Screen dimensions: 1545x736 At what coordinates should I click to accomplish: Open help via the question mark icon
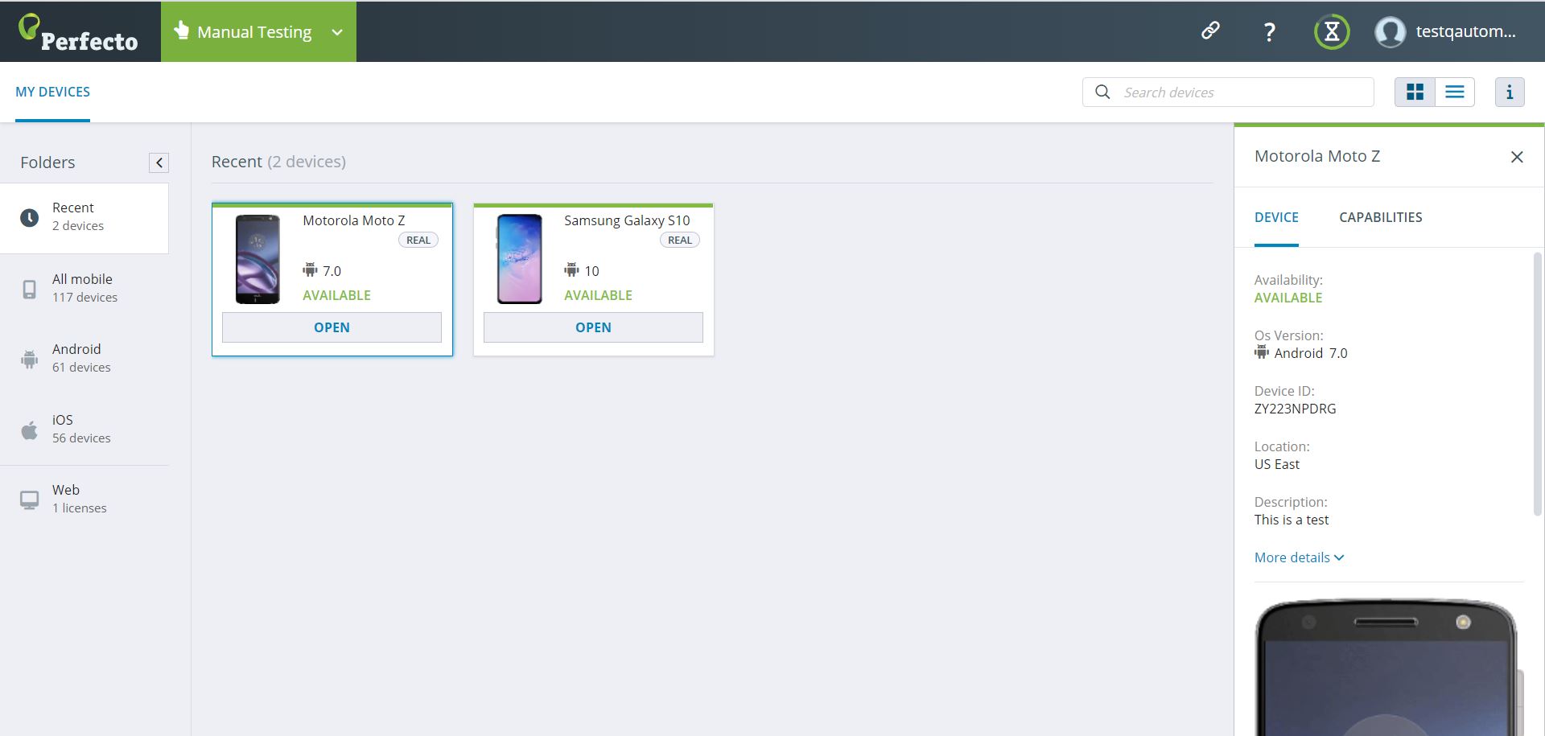[1269, 32]
